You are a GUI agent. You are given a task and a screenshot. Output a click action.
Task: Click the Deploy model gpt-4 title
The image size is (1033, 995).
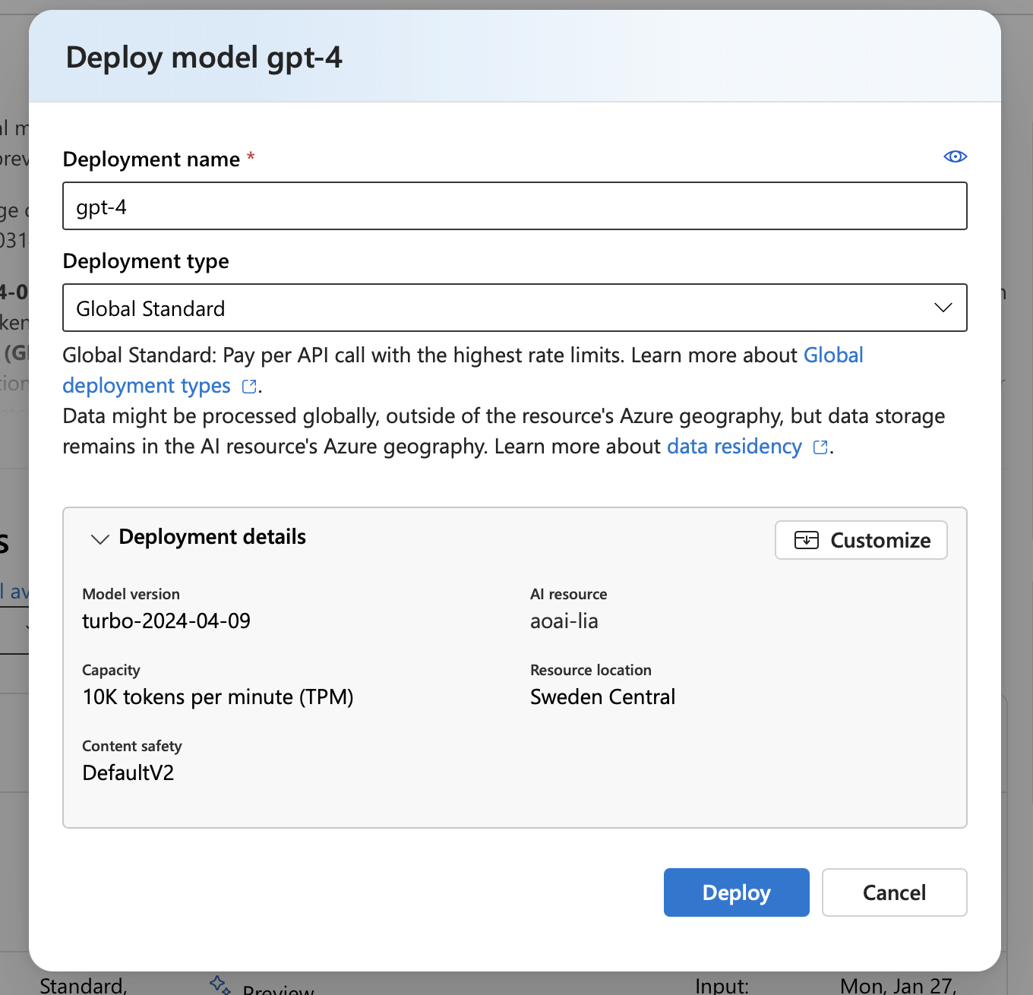click(x=204, y=58)
